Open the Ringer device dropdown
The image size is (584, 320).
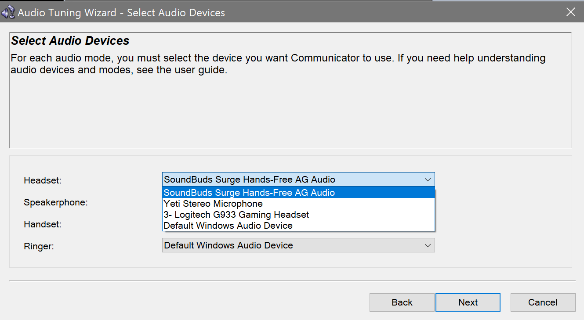pos(428,245)
